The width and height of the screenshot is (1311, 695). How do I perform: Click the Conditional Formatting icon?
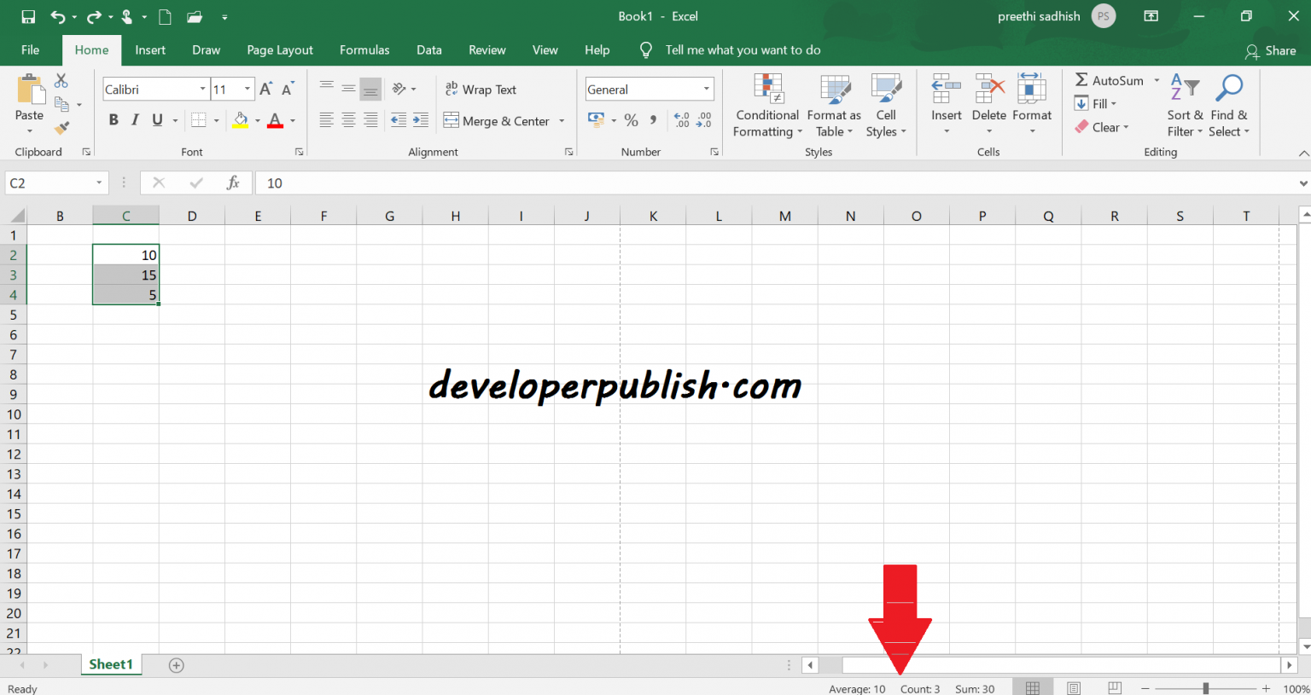pos(766,105)
